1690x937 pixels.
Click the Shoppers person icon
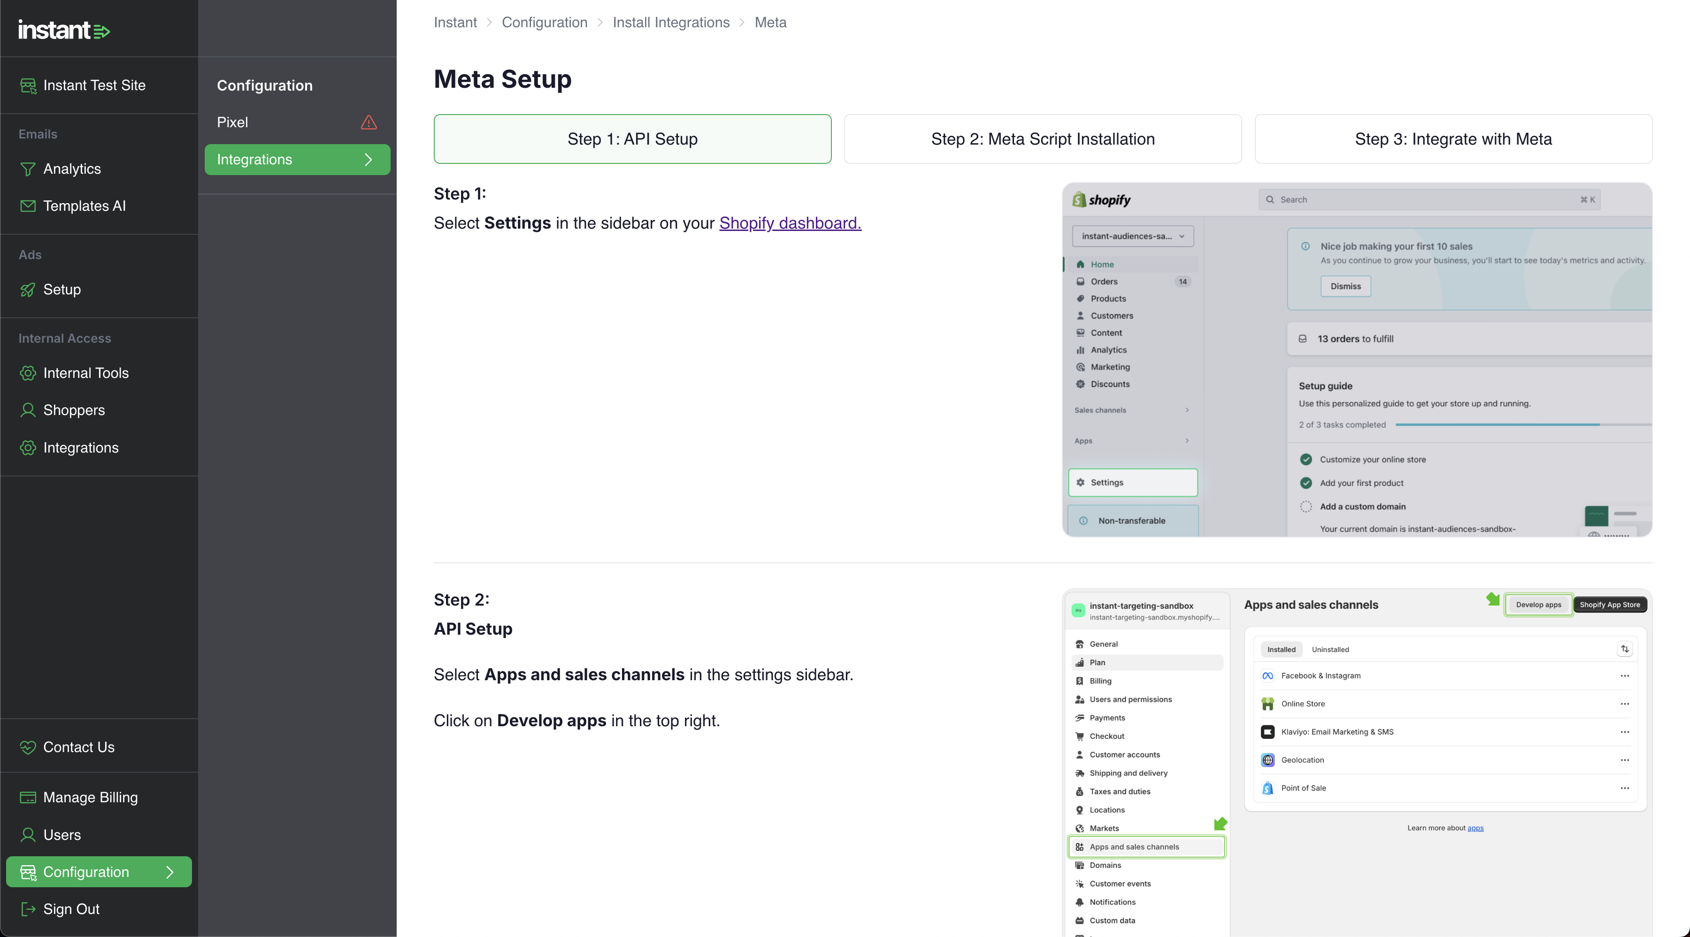(28, 410)
